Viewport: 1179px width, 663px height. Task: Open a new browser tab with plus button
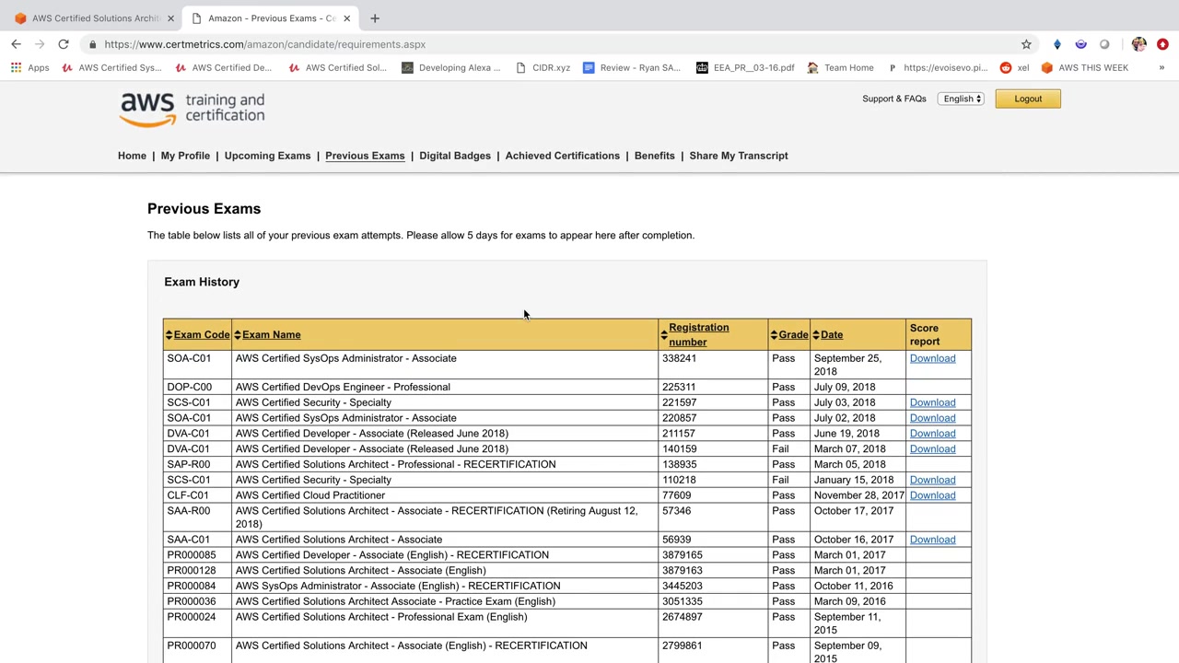tap(375, 18)
